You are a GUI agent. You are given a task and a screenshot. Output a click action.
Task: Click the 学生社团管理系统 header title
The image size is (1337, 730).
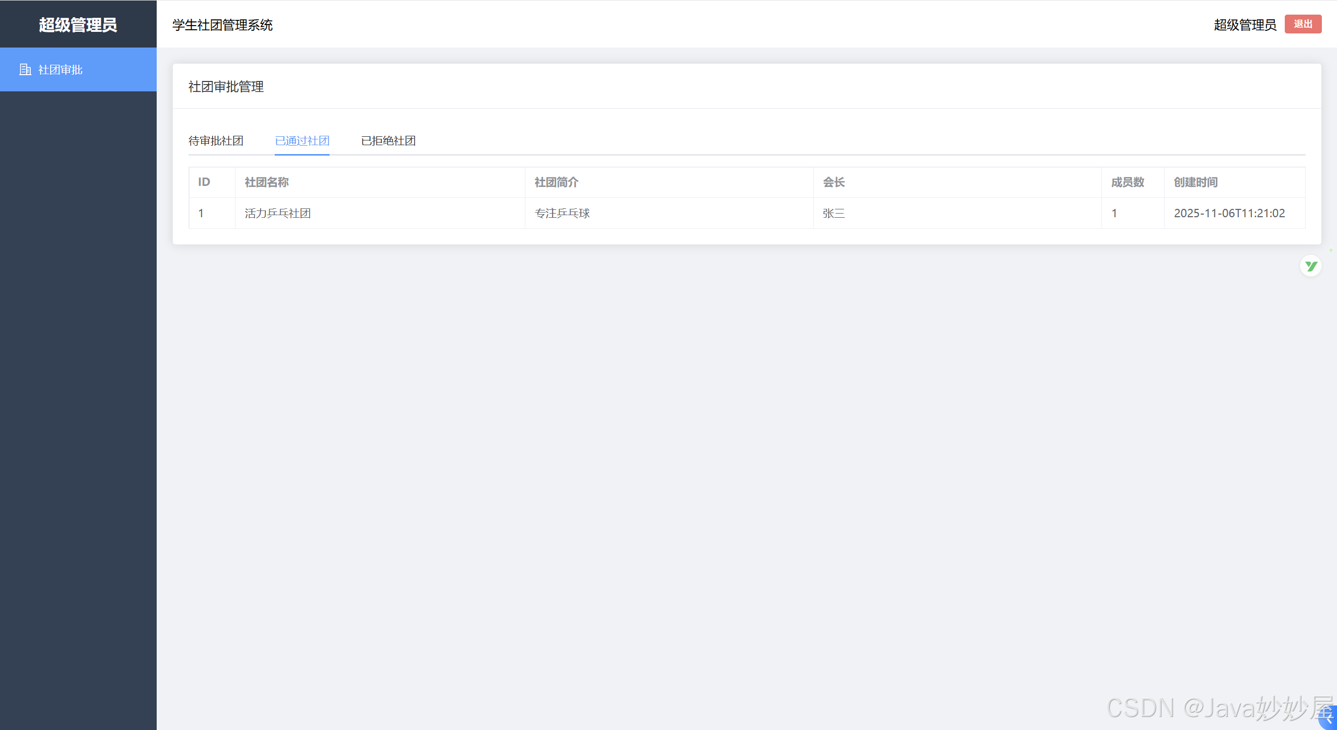coord(222,25)
